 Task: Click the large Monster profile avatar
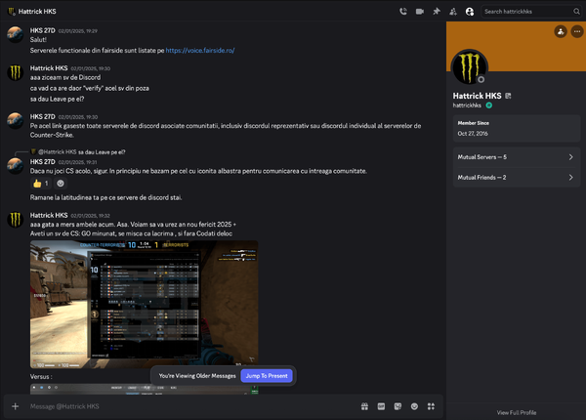click(x=470, y=67)
